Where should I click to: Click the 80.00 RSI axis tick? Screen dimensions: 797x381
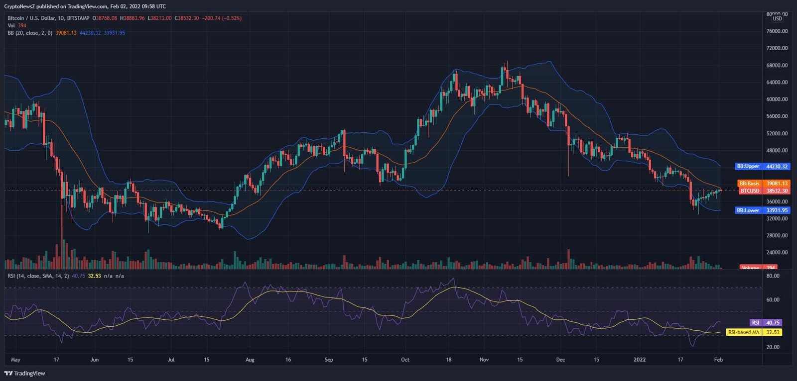pos(773,276)
